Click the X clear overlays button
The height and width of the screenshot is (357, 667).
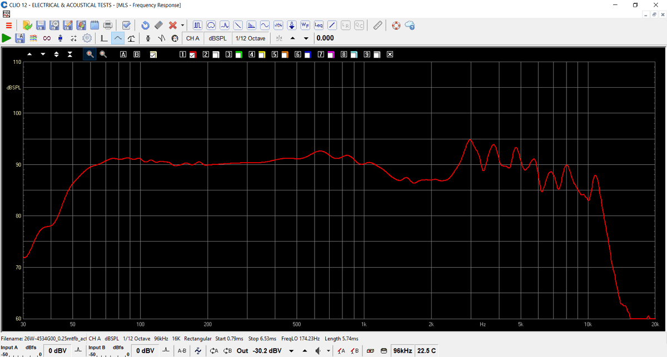click(x=390, y=54)
